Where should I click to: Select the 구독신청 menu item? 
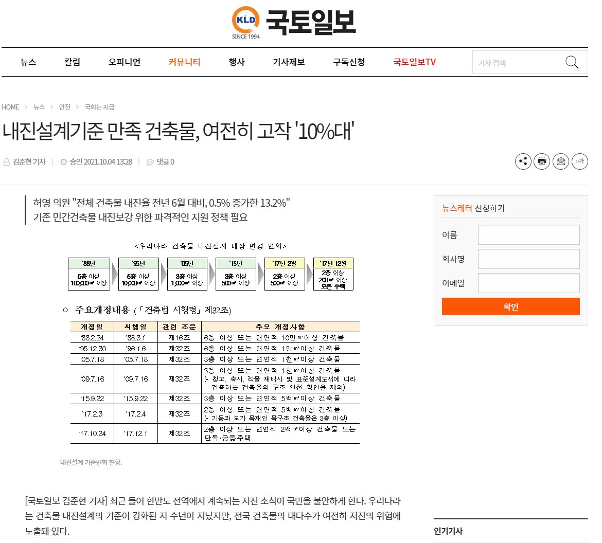click(348, 62)
